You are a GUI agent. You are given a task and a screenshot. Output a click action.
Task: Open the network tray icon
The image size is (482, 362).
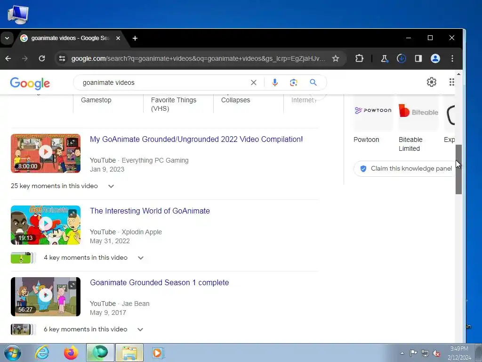pyautogui.click(x=425, y=353)
